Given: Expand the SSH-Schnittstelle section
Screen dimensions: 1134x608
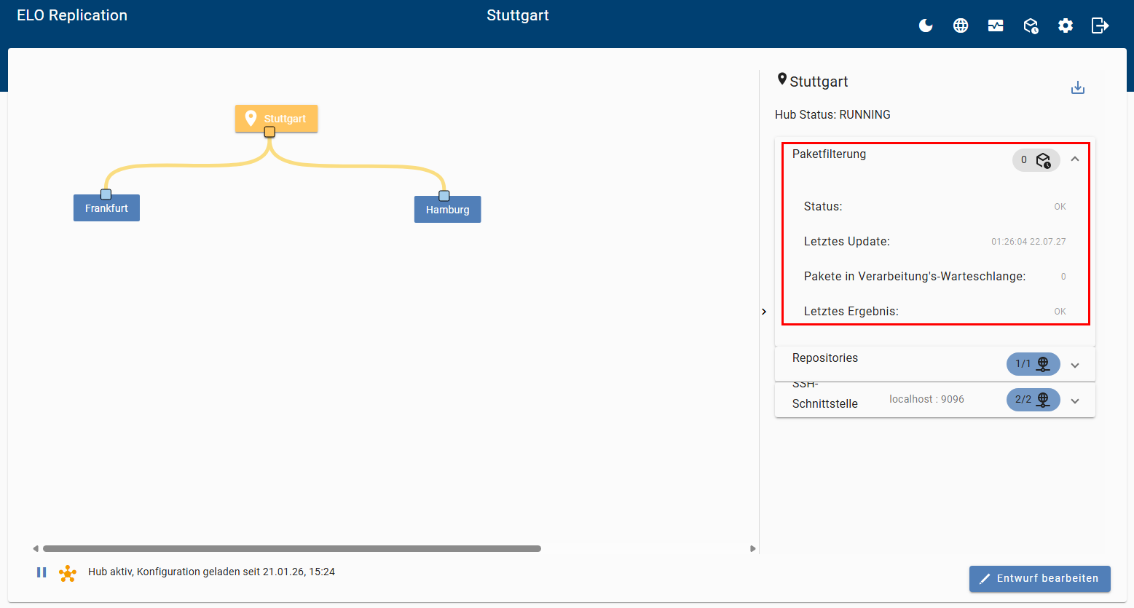Looking at the screenshot, I should pos(1075,400).
